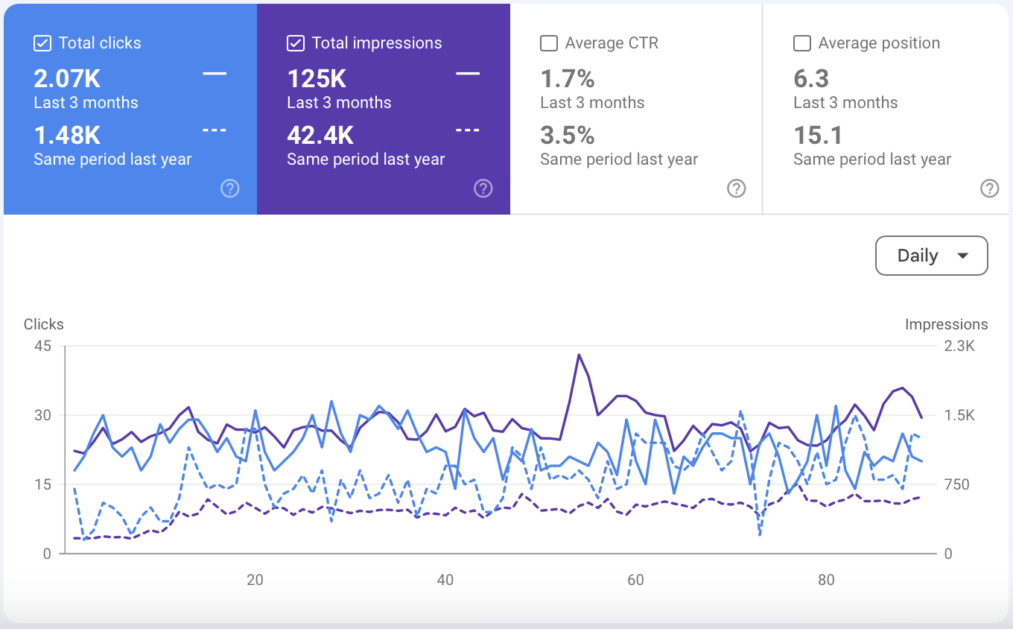Click the 125K total impressions value
The width and height of the screenshot is (1013, 629).
pyautogui.click(x=317, y=78)
